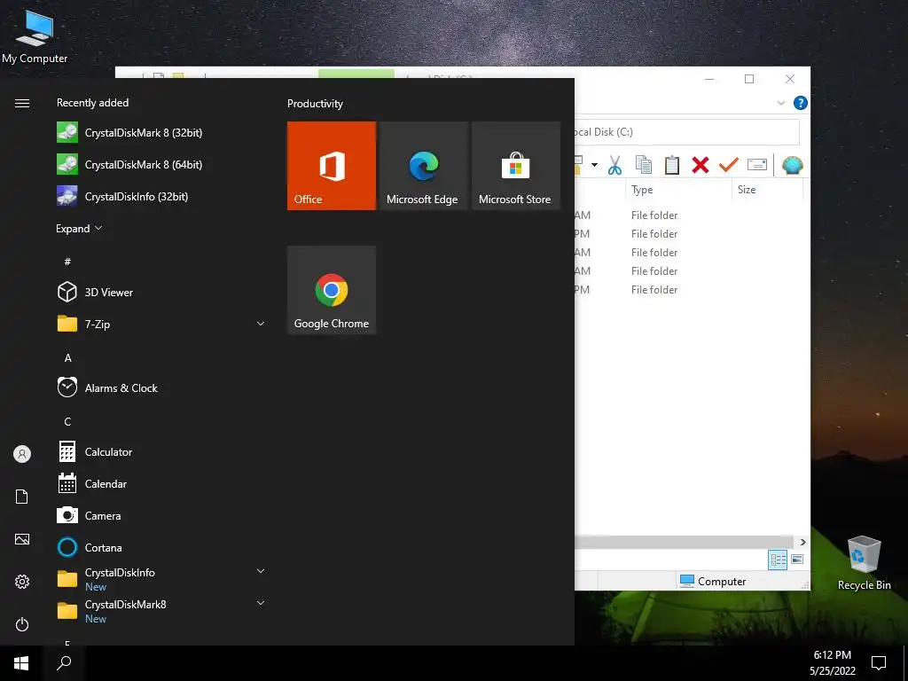Sort by the Size column header
Viewport: 908px width, 681px height.
point(767,190)
